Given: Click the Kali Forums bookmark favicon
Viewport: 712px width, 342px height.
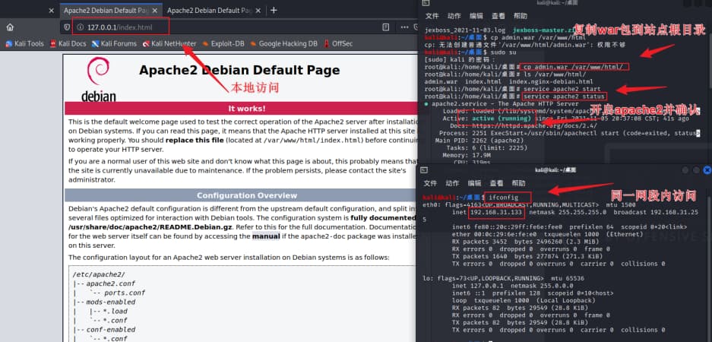Looking at the screenshot, I should point(95,43).
